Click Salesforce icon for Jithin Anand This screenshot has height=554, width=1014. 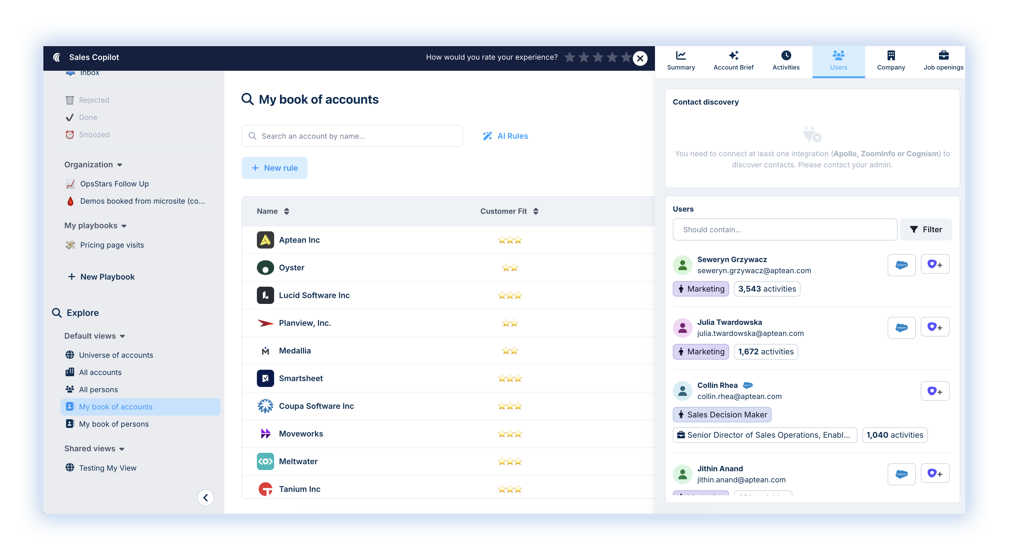901,474
